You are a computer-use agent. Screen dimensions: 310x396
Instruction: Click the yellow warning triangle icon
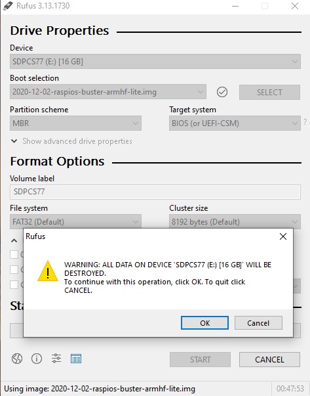point(48,271)
